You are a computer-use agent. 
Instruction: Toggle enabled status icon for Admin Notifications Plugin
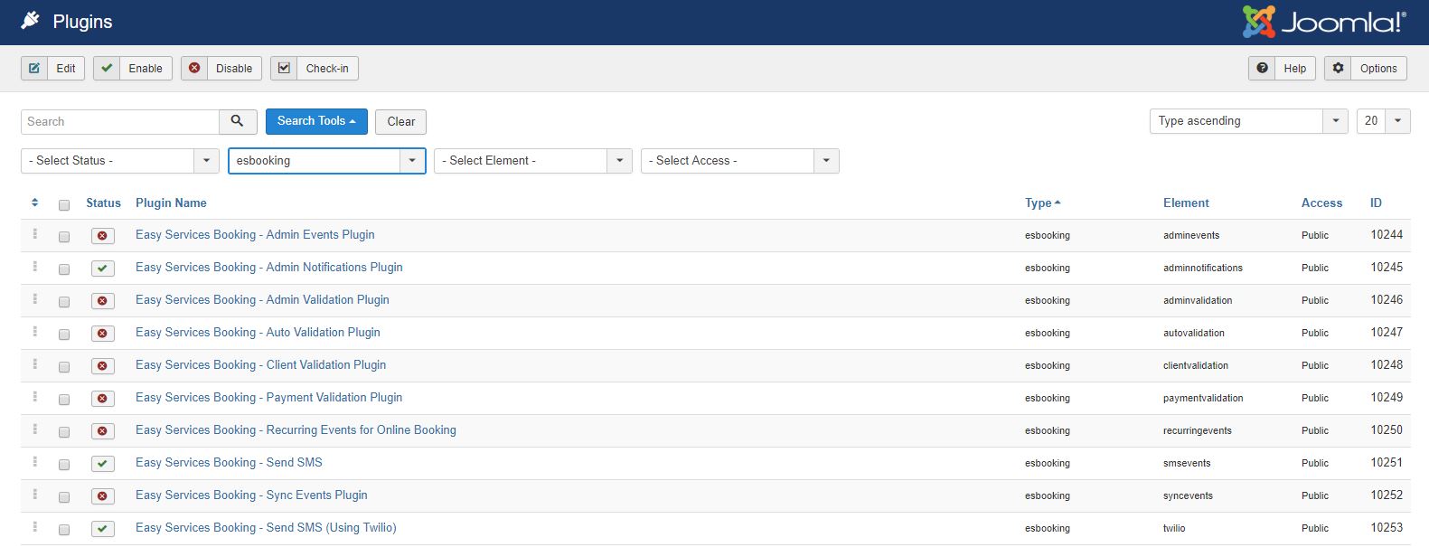point(102,269)
